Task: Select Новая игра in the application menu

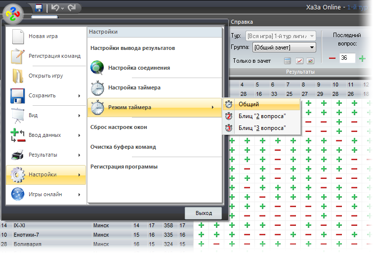Action: click(46, 36)
